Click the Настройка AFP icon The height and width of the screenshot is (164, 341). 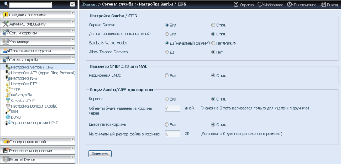coord(8,73)
